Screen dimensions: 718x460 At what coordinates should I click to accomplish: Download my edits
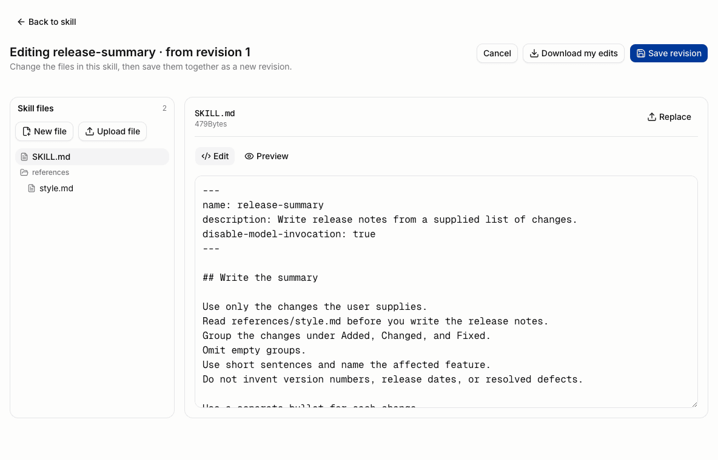[573, 53]
